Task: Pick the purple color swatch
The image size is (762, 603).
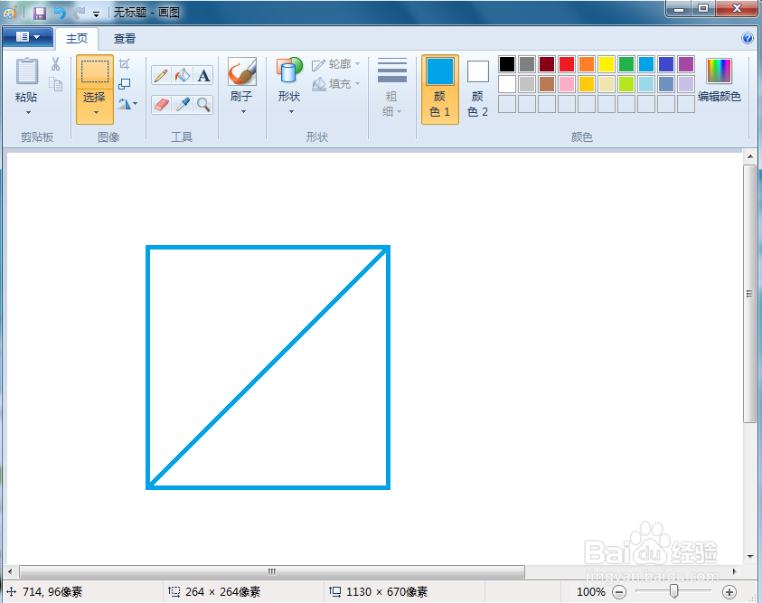Action: click(686, 64)
